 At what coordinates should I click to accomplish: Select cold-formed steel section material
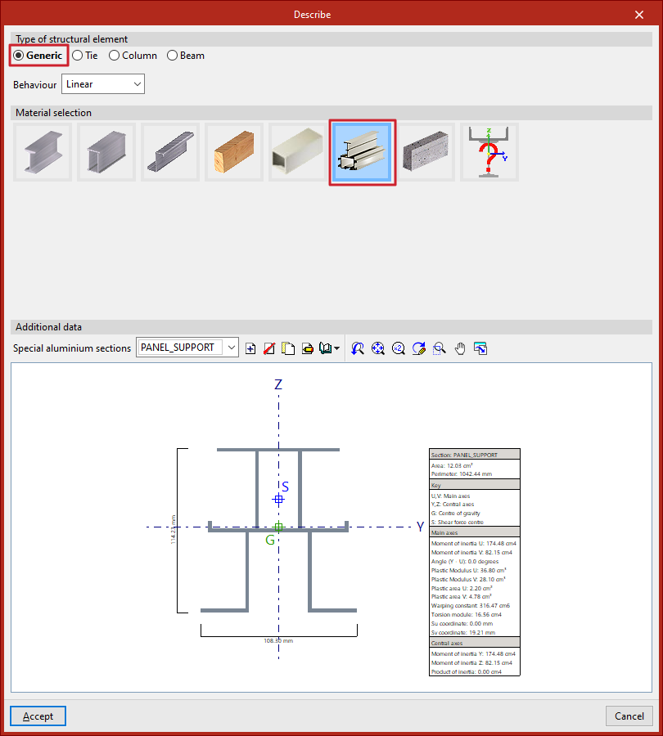(170, 152)
